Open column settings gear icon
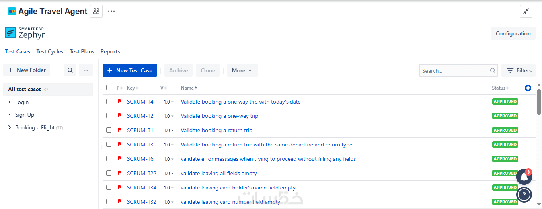 528,88
